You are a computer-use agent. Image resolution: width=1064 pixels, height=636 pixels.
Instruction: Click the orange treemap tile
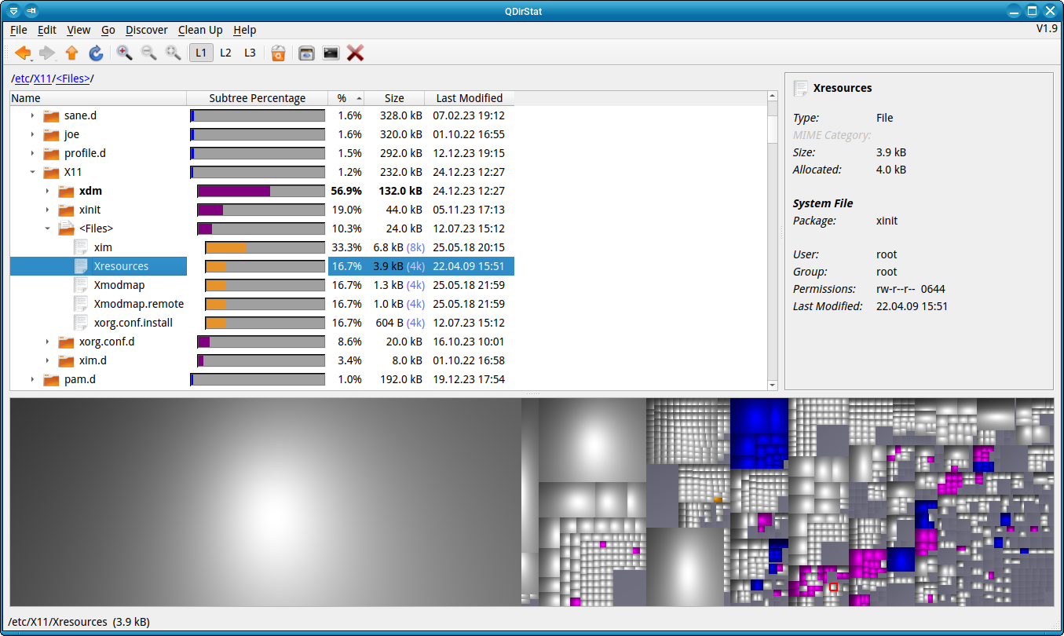718,499
